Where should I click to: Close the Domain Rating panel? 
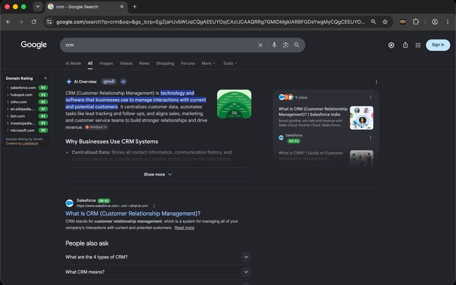(46, 78)
